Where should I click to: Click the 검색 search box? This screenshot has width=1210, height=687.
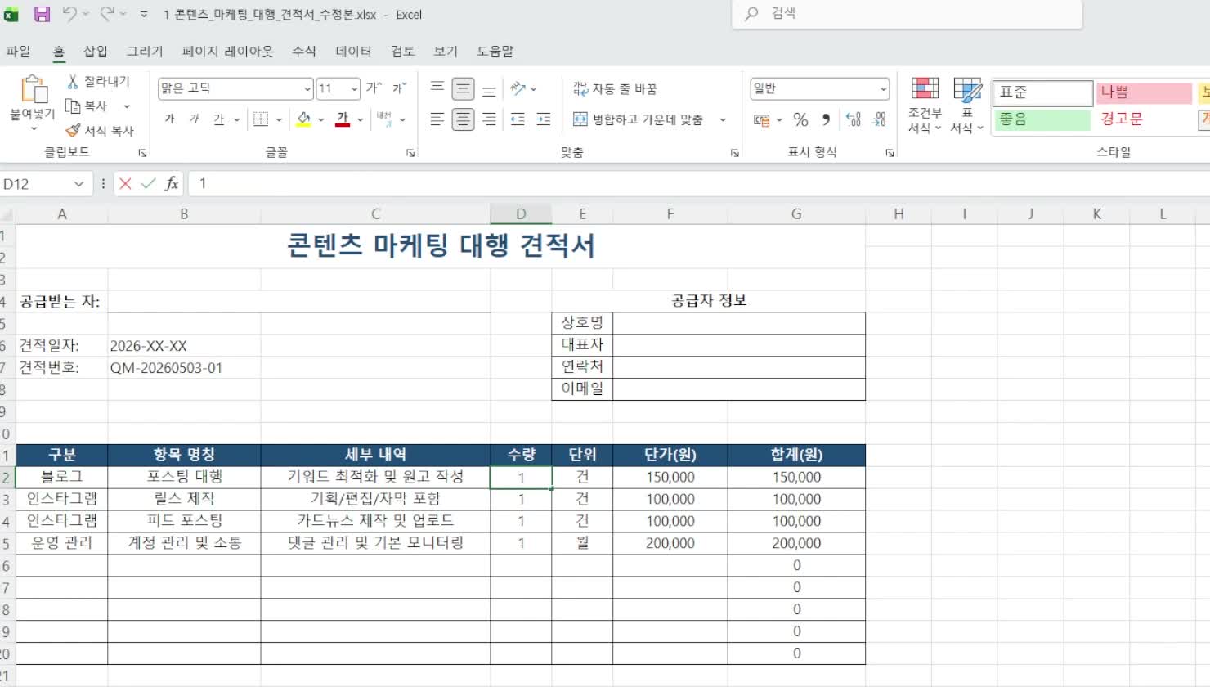[x=907, y=14]
